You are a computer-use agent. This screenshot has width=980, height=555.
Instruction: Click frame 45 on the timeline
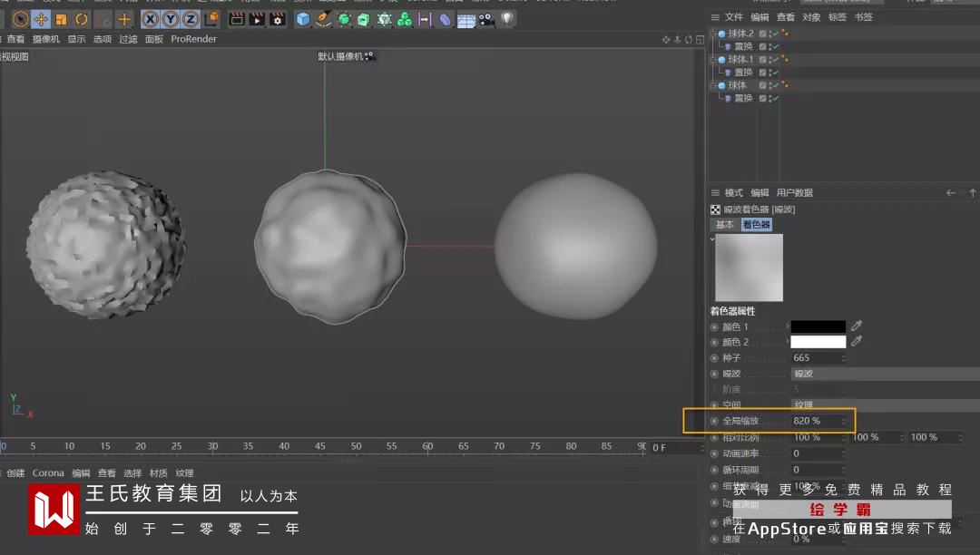(x=320, y=446)
